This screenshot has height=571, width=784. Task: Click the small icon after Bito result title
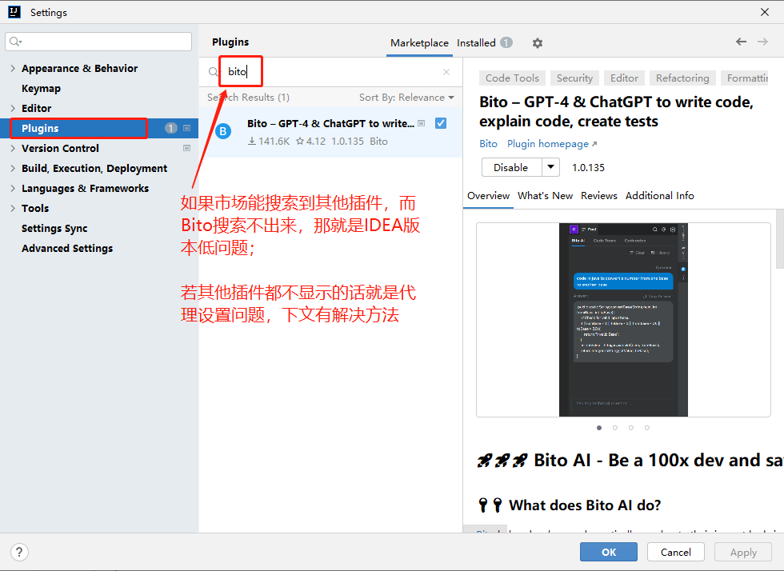(x=422, y=123)
